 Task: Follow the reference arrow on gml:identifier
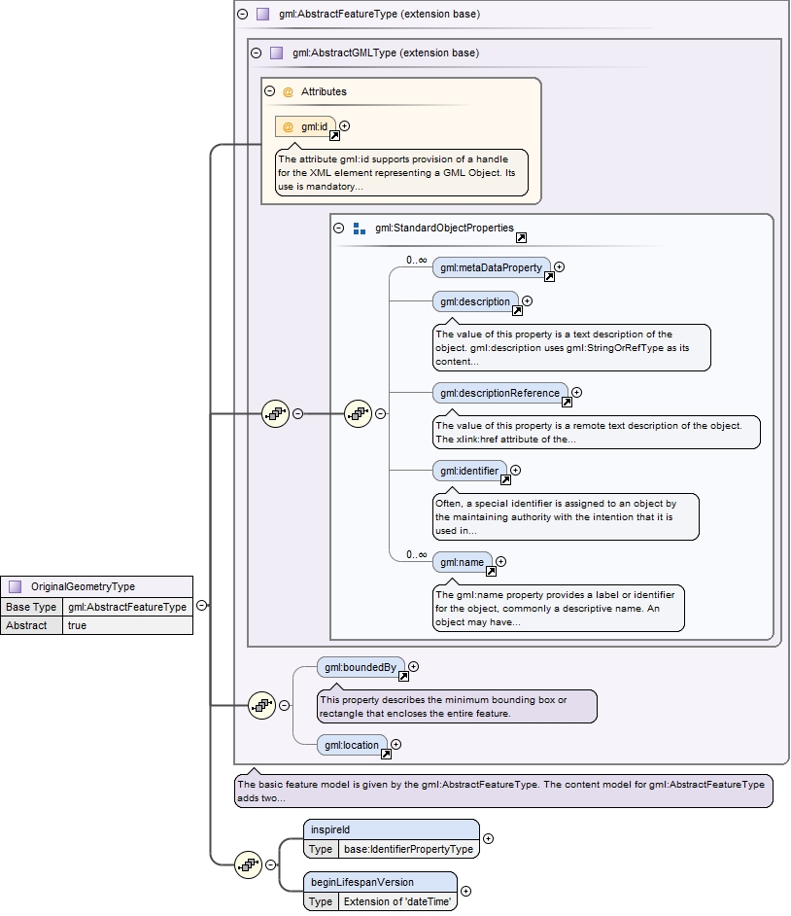click(x=505, y=479)
